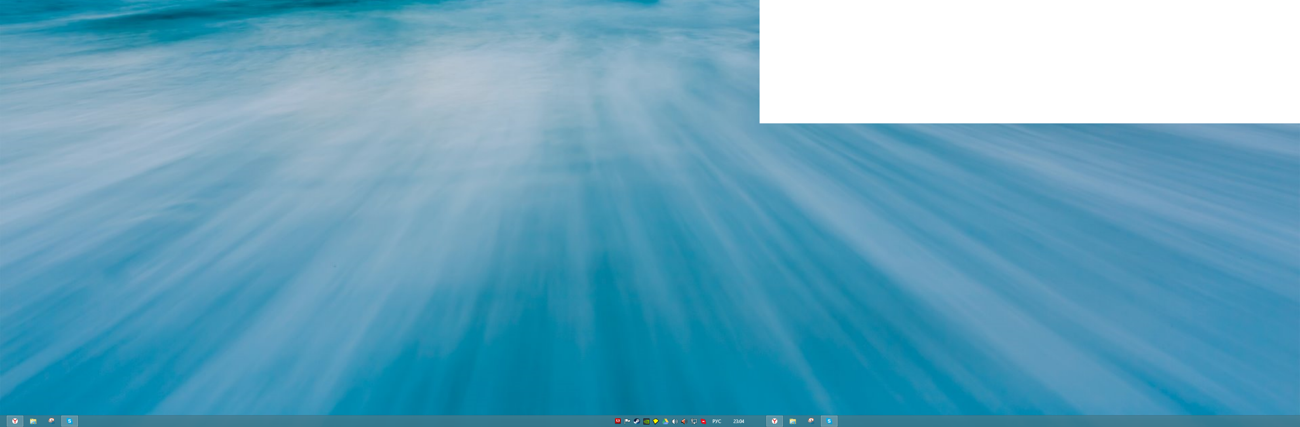Screen dimensions: 1300x427
Task: Switch to Skype on the primary monitor taskbar
Action: 70,421
